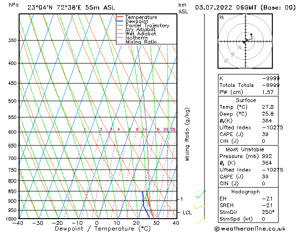The width and height of the screenshot is (300, 232).
Task: Click the Most Unstable section heading
Action: click(245, 149)
